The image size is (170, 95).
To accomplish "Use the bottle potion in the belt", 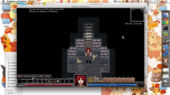I will (x=49, y=81).
